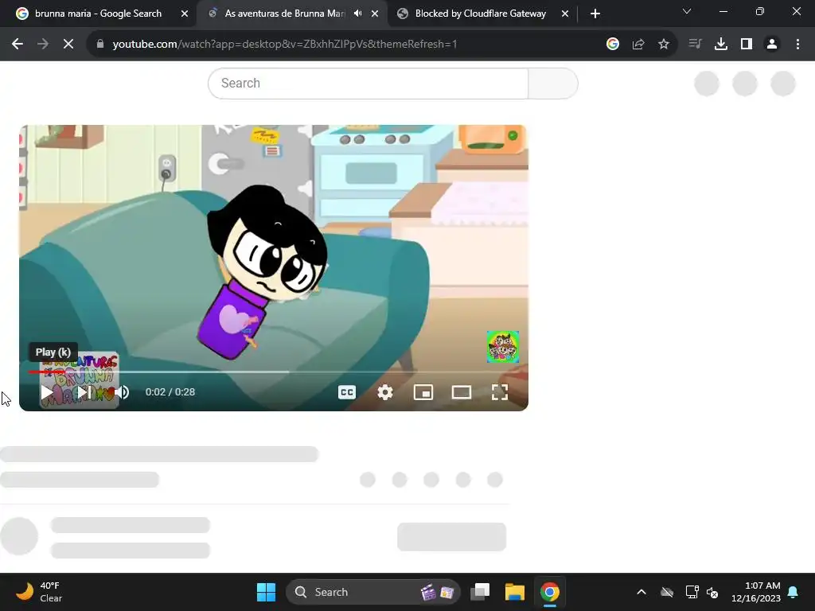Click the youtube.com address bar URL
The image size is (815, 611).
click(284, 45)
